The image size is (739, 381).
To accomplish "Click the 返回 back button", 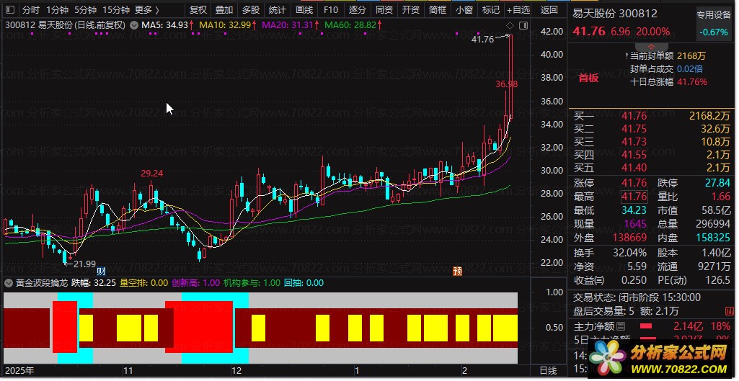I will (x=549, y=10).
